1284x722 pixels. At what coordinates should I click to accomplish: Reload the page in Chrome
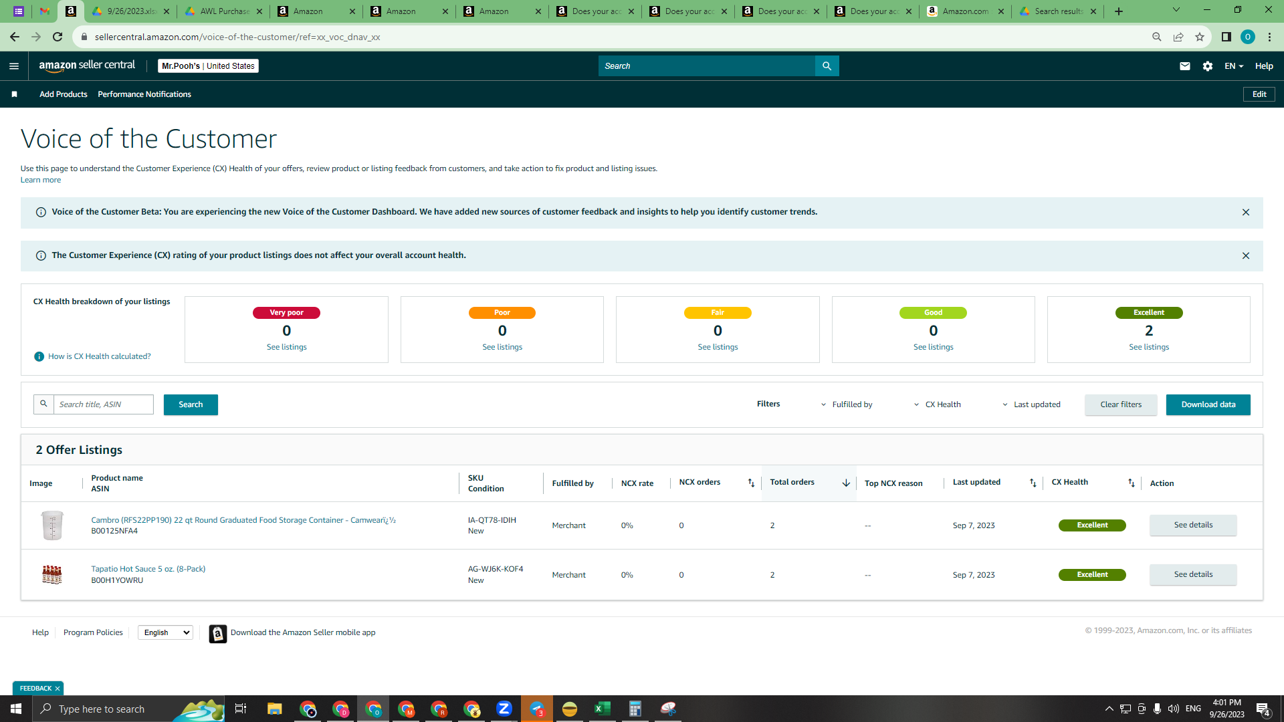click(x=58, y=37)
